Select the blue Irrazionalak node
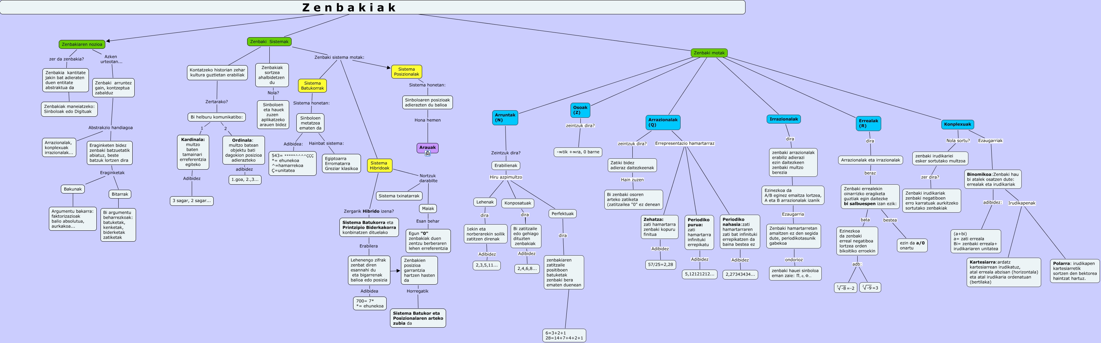Screen dimensions: 1101x343 pyautogui.click(x=783, y=119)
